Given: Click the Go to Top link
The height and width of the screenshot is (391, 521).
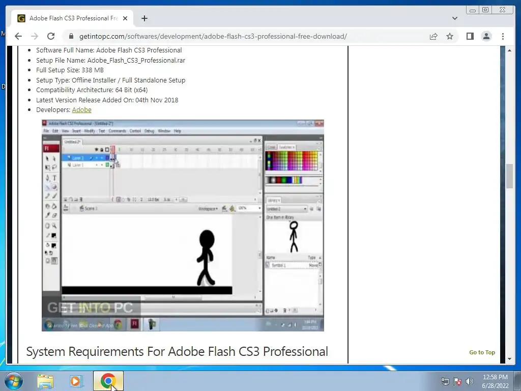Looking at the screenshot, I should [x=482, y=352].
